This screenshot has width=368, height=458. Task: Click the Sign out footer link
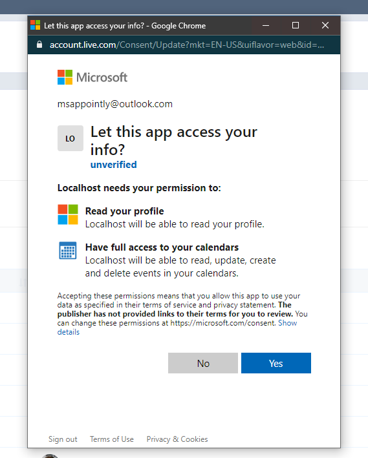[63, 439]
